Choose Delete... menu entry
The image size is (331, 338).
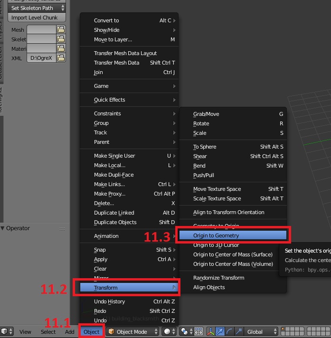tap(129, 203)
